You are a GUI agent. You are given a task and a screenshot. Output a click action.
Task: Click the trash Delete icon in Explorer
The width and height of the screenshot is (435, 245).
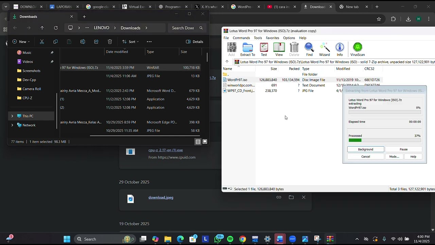click(110, 42)
